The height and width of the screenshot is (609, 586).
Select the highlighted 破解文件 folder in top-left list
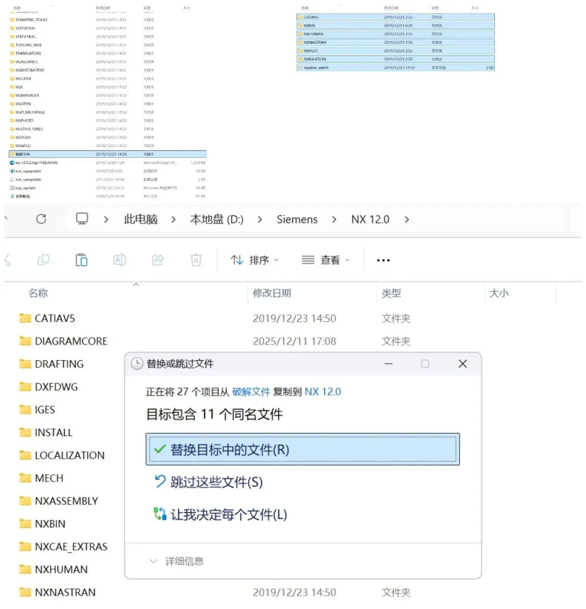pyautogui.click(x=107, y=154)
